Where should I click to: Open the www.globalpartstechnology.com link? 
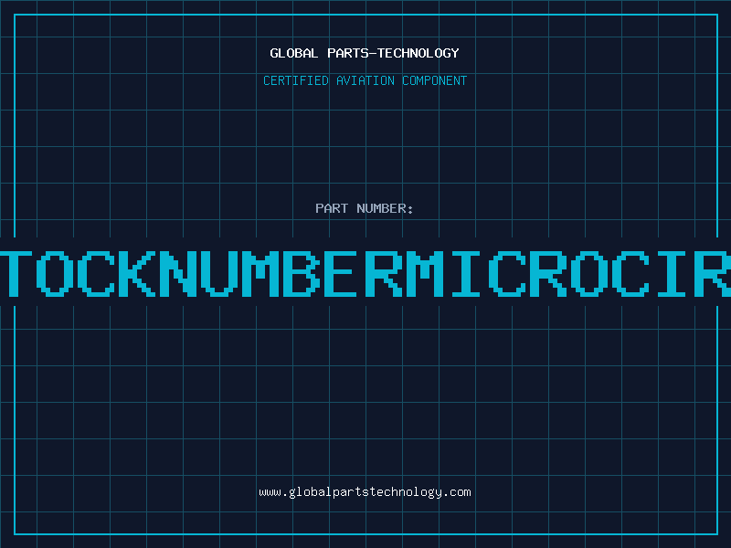click(x=365, y=492)
